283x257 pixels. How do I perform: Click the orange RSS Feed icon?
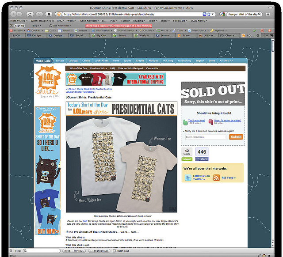click(216, 178)
